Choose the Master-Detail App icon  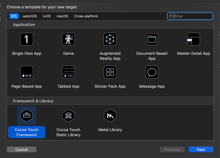(194, 39)
